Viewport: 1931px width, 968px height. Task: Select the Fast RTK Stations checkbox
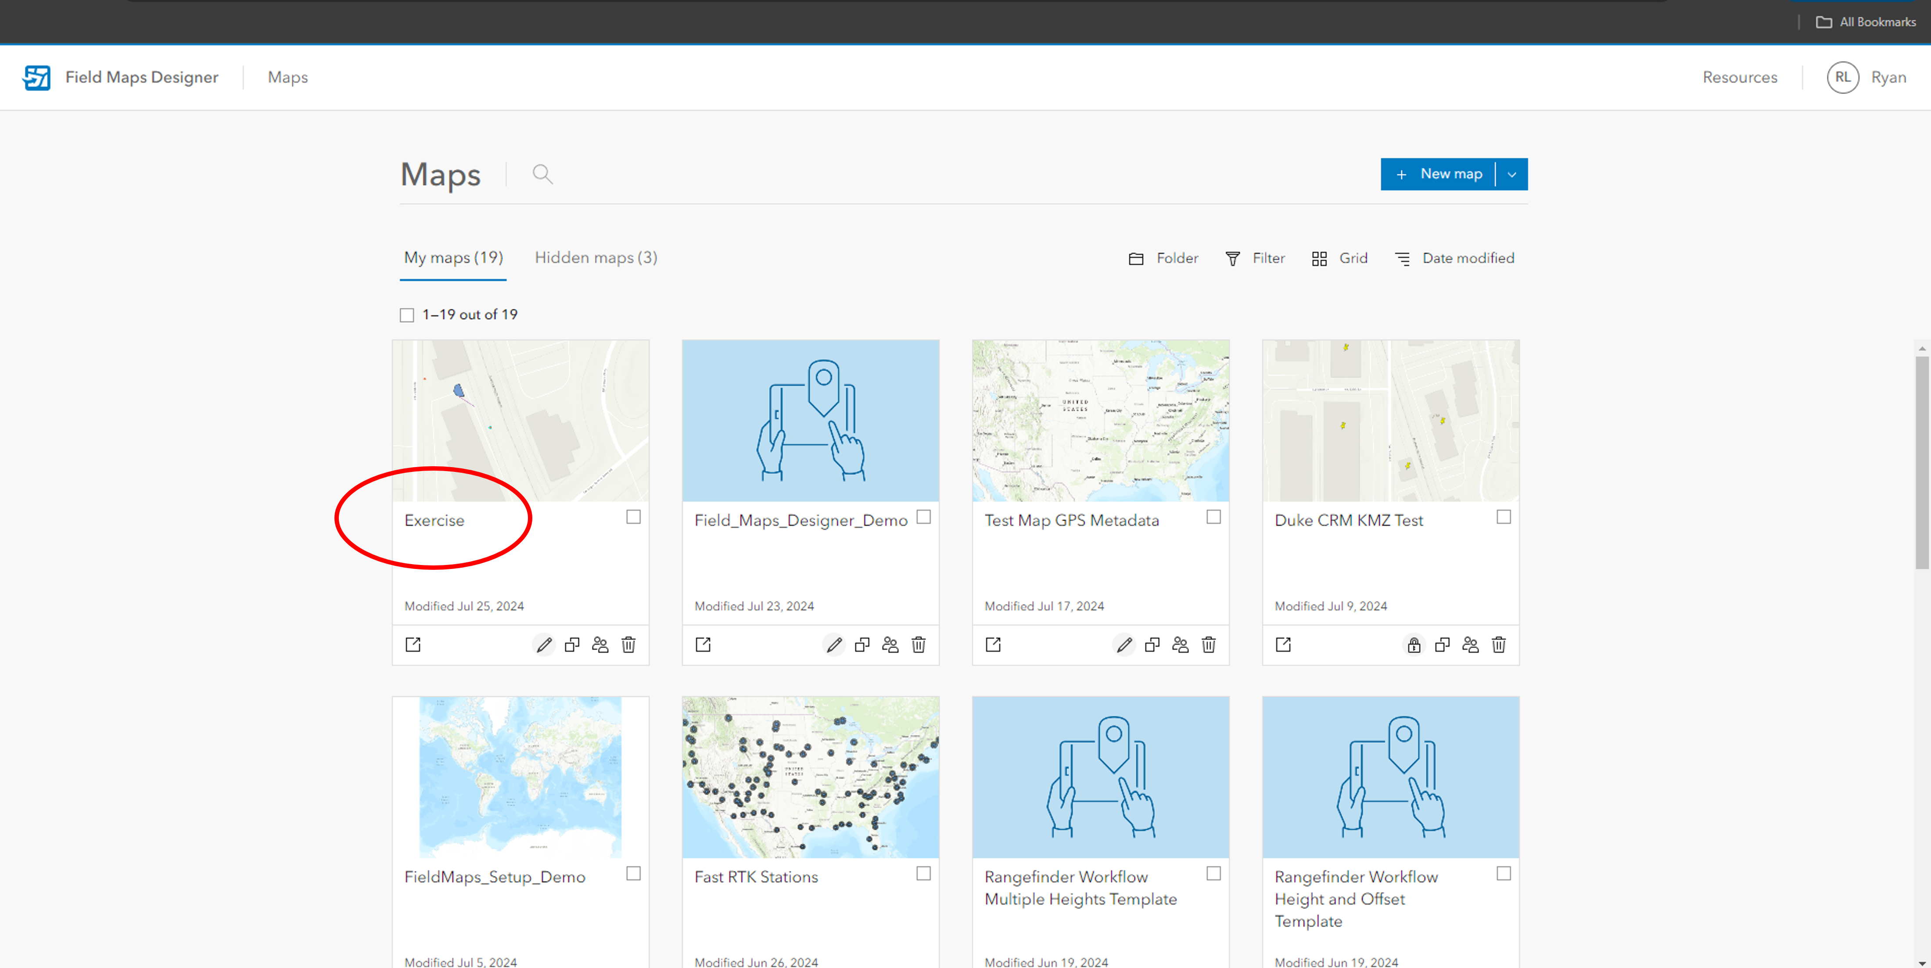coord(924,874)
